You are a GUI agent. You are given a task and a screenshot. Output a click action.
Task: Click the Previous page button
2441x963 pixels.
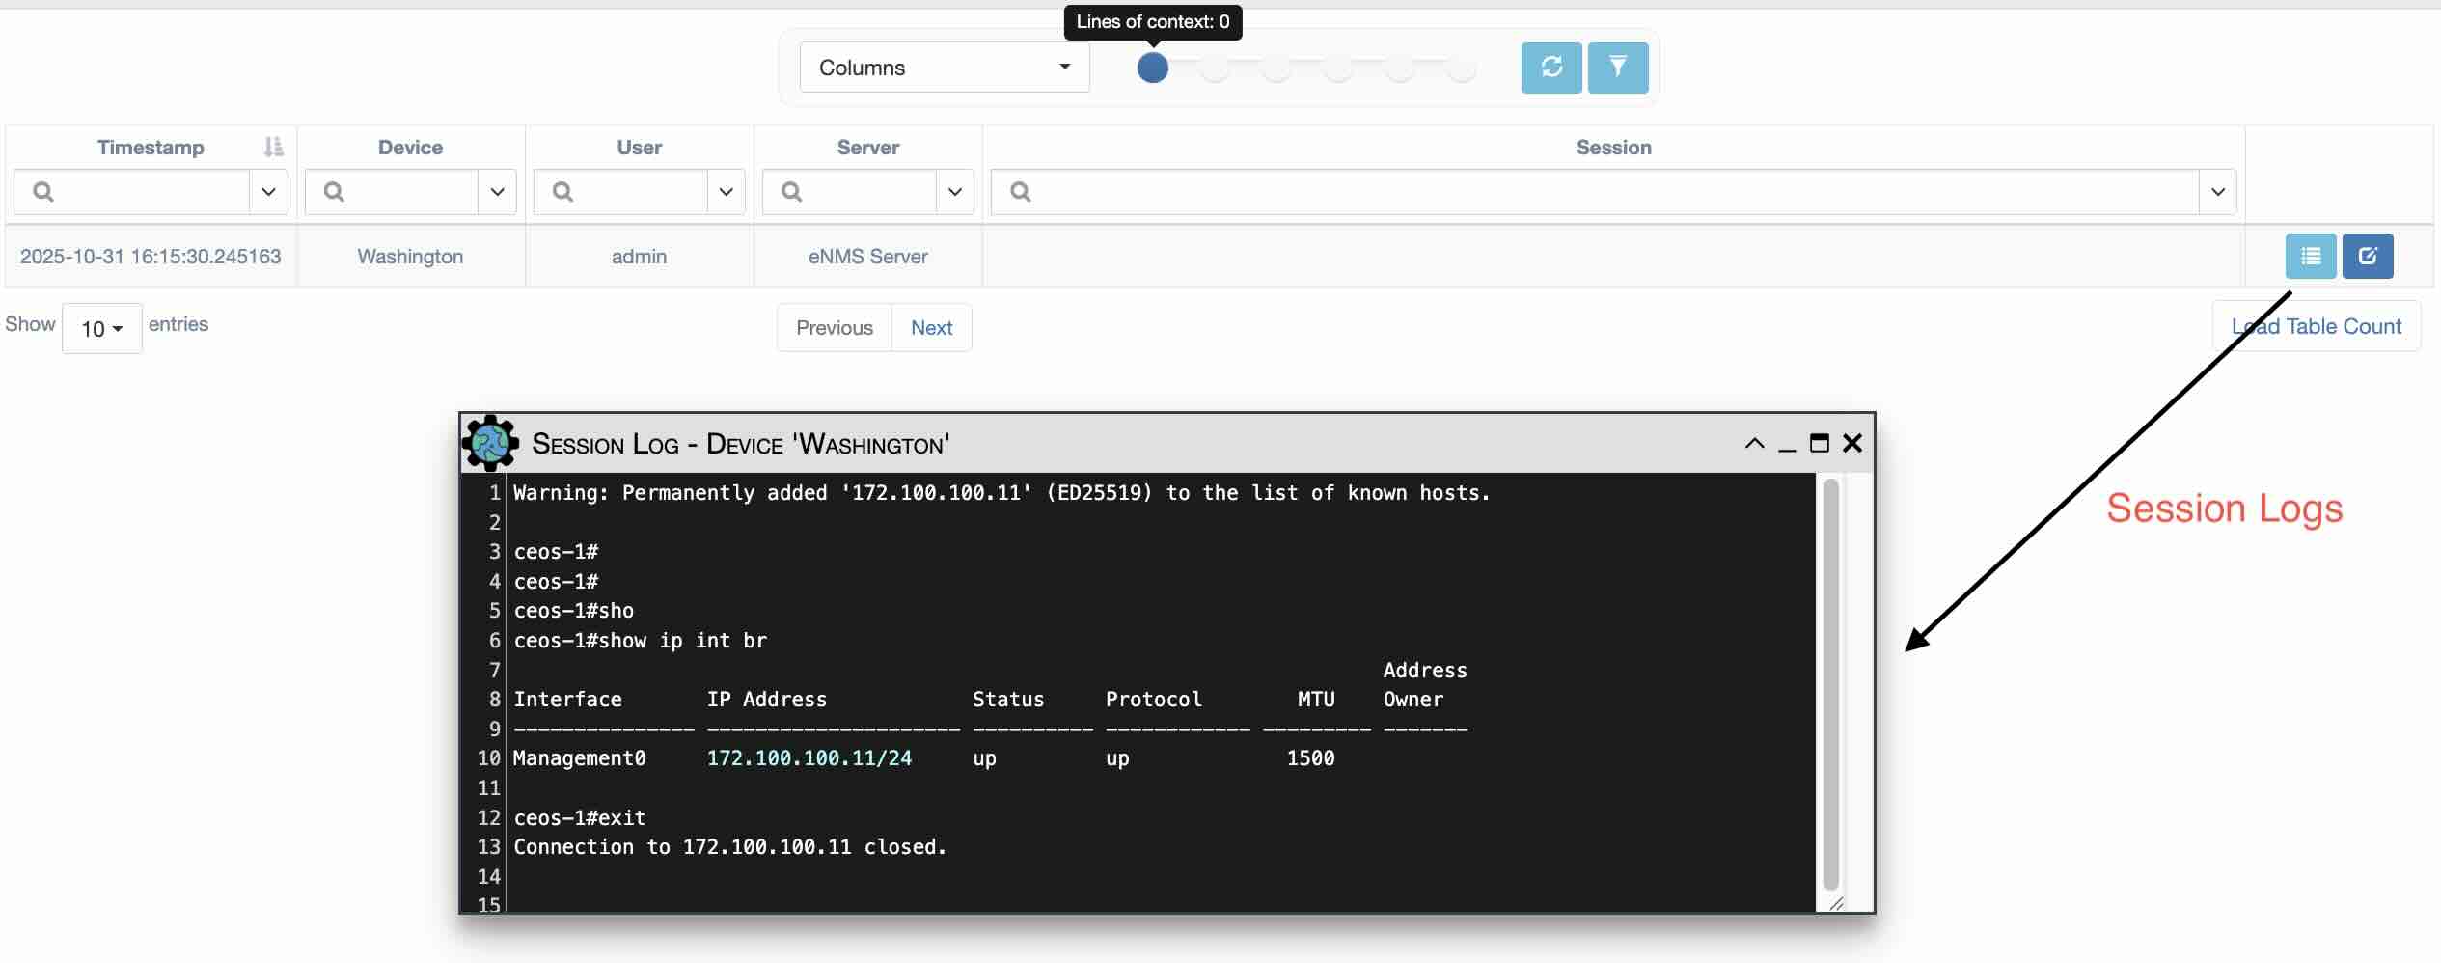pos(835,328)
